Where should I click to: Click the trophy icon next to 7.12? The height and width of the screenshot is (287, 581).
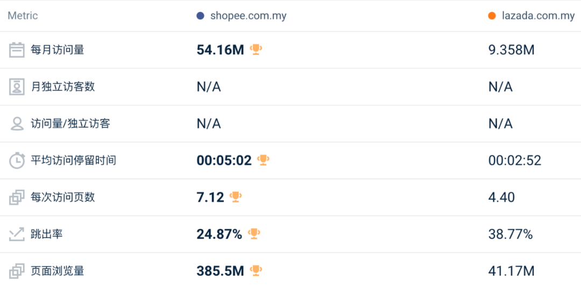(236, 197)
